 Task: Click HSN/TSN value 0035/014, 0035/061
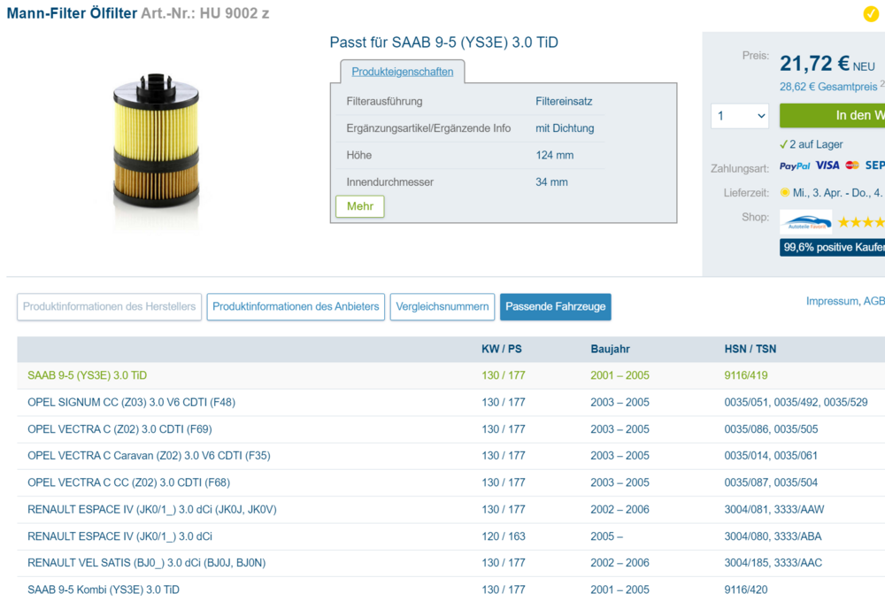pos(771,456)
